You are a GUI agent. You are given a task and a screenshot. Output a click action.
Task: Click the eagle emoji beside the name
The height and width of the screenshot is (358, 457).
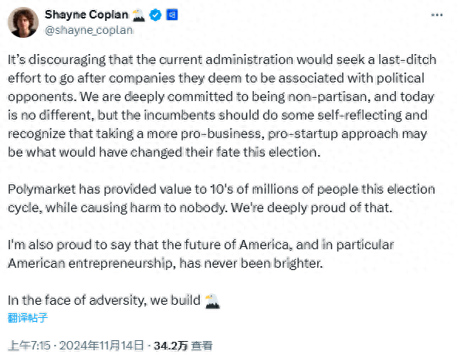(138, 15)
